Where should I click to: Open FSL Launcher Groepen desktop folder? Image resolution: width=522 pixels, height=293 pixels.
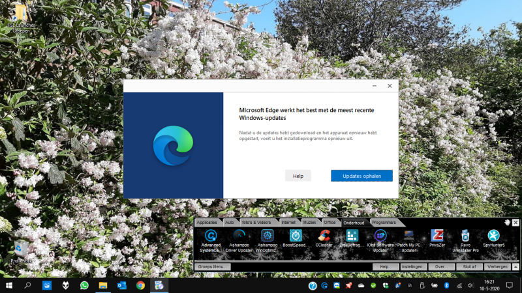pos(21,18)
